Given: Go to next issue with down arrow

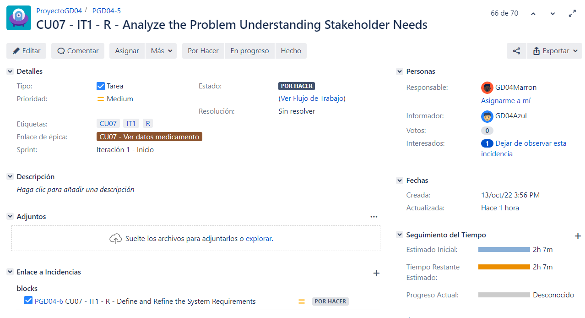Looking at the screenshot, I should point(552,14).
